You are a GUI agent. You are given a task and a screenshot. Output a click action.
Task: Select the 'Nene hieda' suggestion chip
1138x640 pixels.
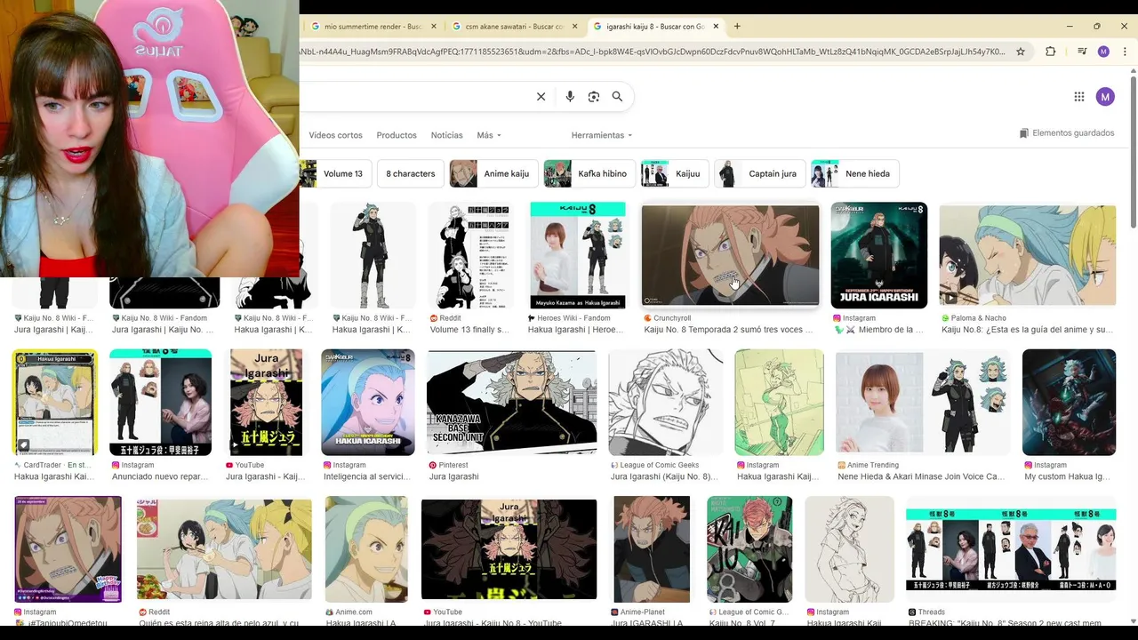pos(855,173)
